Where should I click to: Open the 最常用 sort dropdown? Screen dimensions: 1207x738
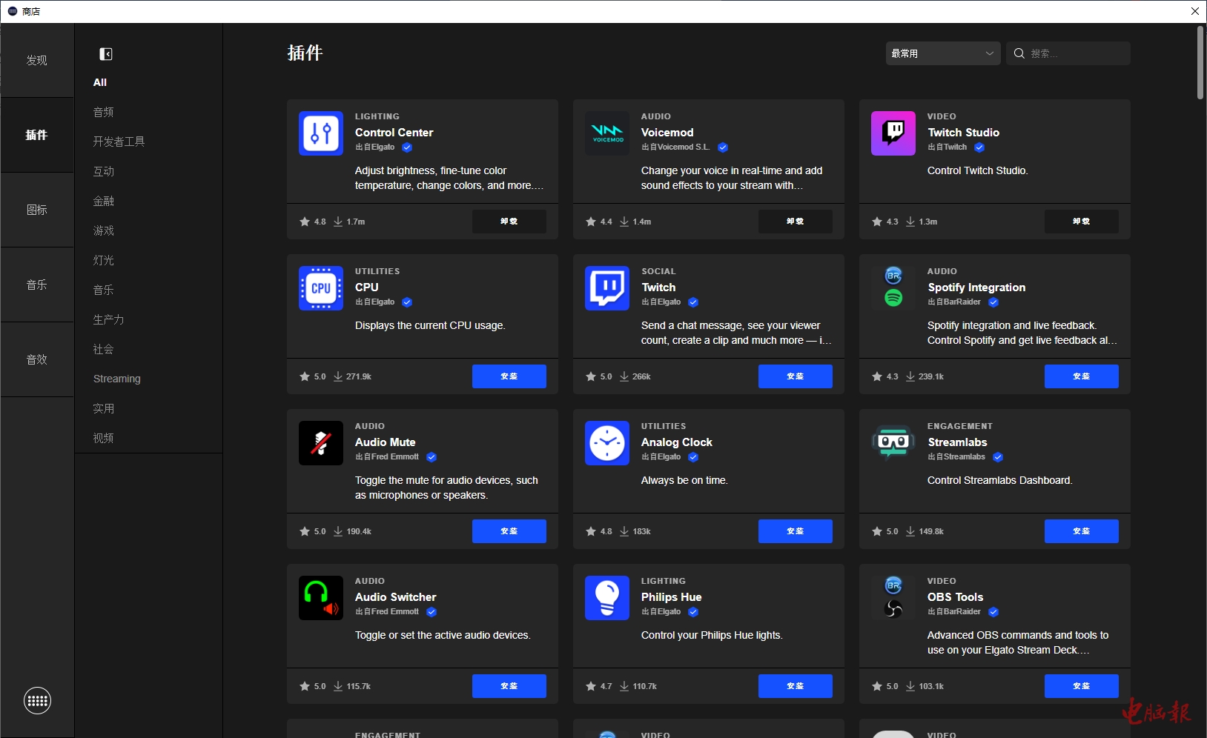(x=942, y=53)
